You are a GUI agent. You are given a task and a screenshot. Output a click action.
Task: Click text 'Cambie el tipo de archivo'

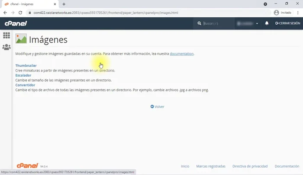(x=35, y=90)
